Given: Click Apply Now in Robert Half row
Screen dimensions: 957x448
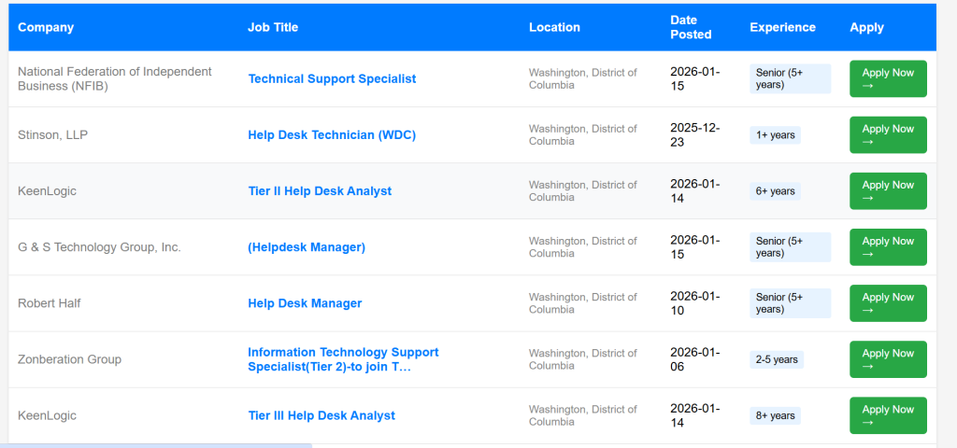Looking at the screenshot, I should click(887, 303).
